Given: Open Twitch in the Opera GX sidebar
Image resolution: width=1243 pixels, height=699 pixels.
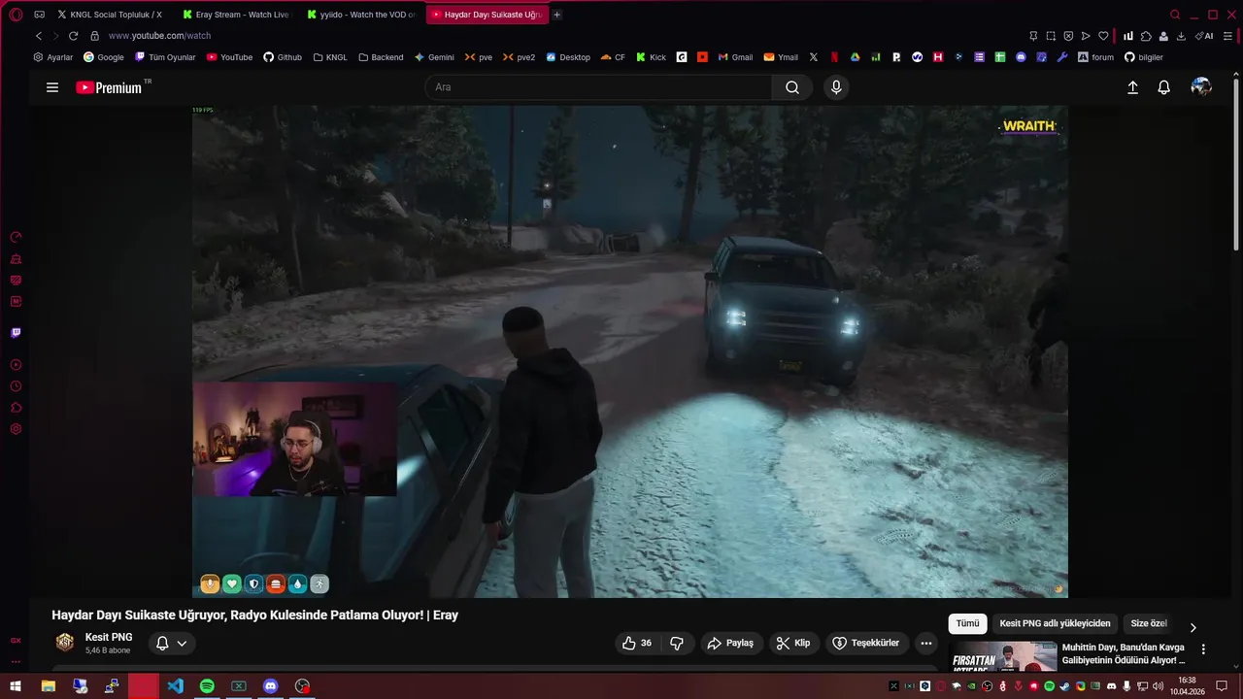Looking at the screenshot, I should pos(16,333).
